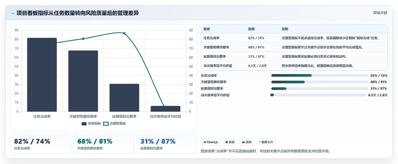Select the Chart.js tag chip

point(211,142)
